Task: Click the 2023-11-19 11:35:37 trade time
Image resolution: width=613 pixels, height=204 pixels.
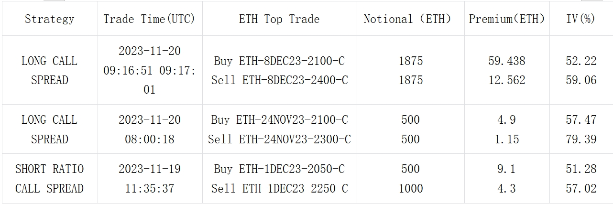Action: pyautogui.click(x=150, y=179)
